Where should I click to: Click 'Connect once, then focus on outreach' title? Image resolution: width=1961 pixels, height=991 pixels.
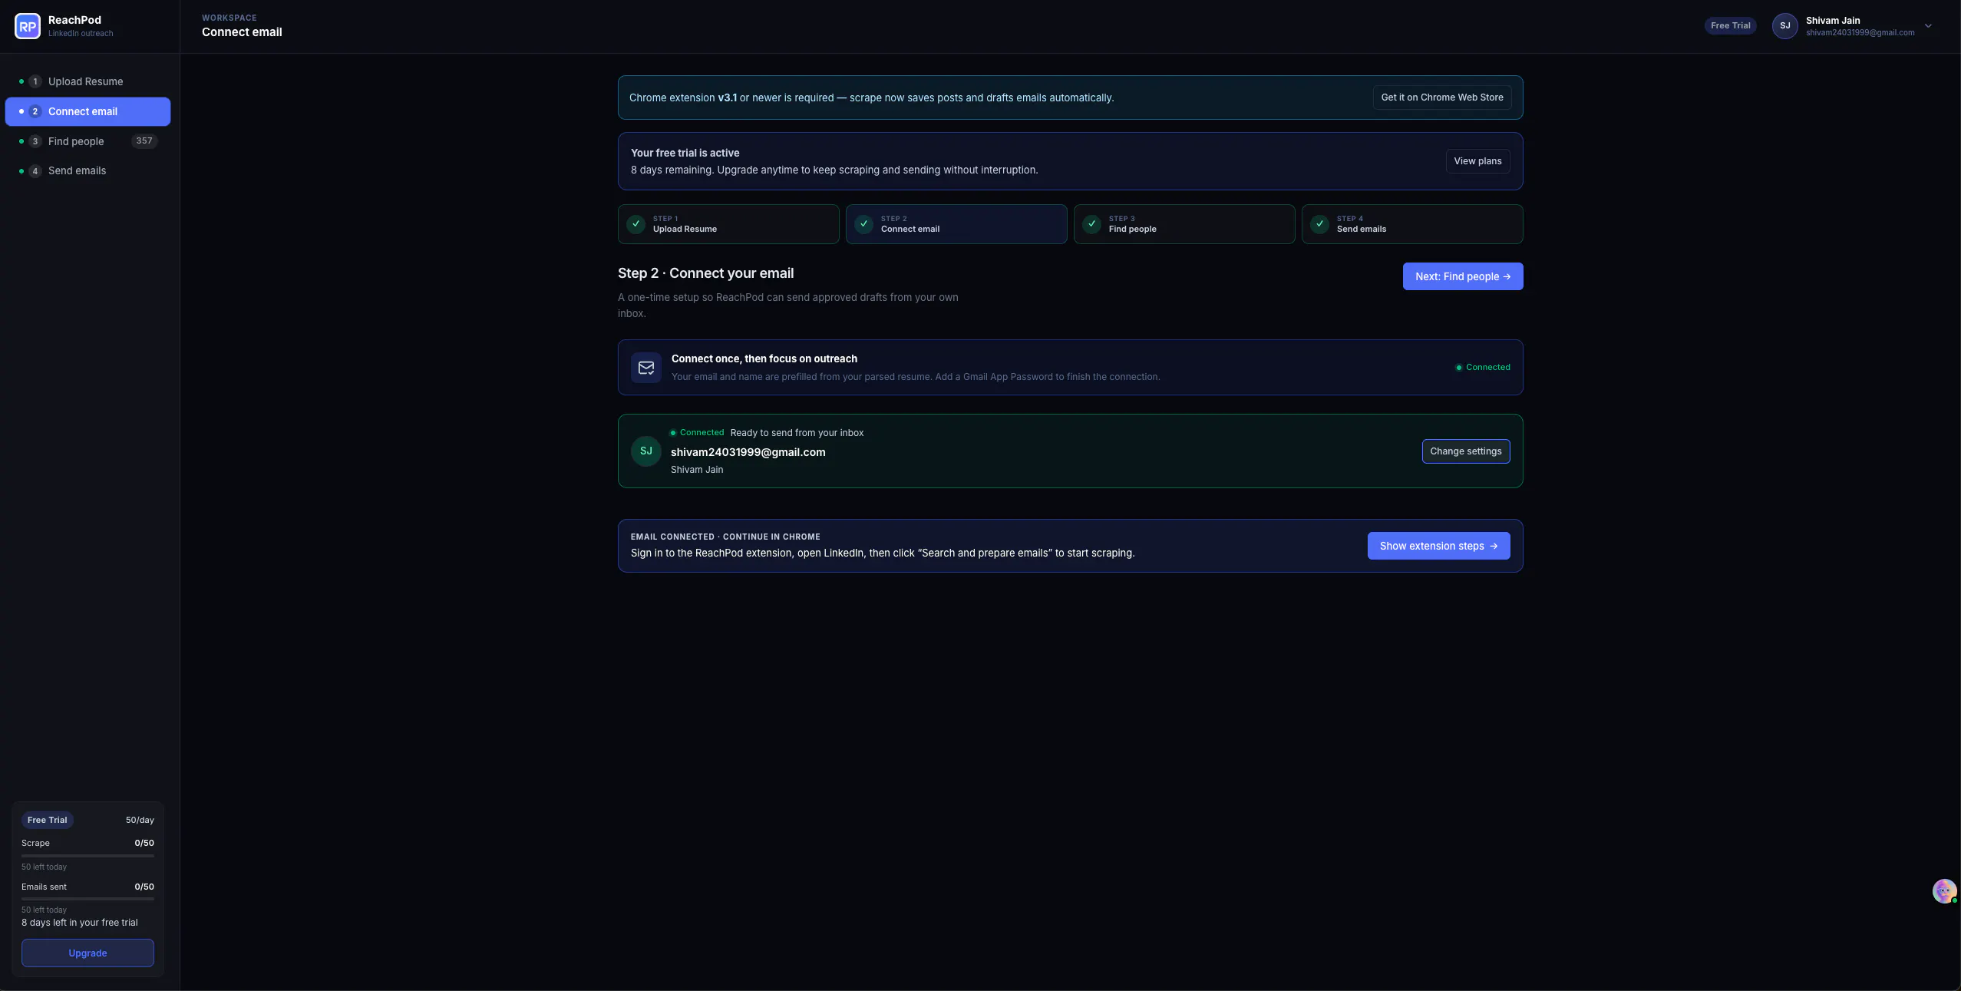(764, 358)
